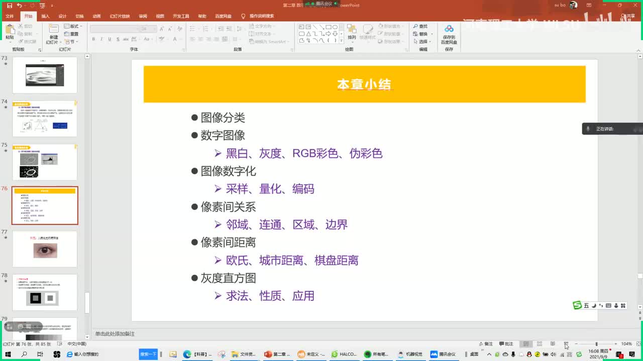Open HALCON app in taskbar
This screenshot has width=643, height=361.
click(344, 354)
